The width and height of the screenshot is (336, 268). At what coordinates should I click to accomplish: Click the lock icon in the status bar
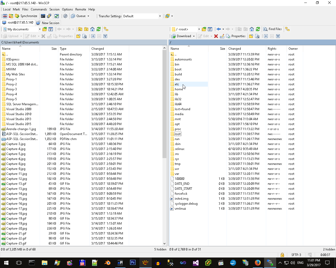[282, 255]
